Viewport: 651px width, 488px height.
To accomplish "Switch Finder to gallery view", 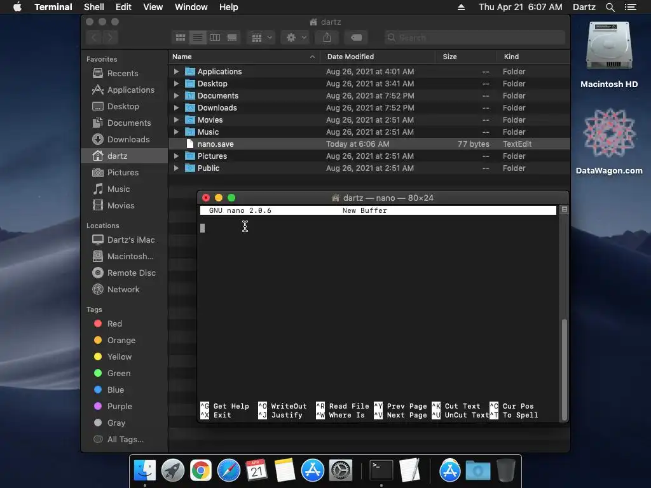I will click(x=232, y=37).
